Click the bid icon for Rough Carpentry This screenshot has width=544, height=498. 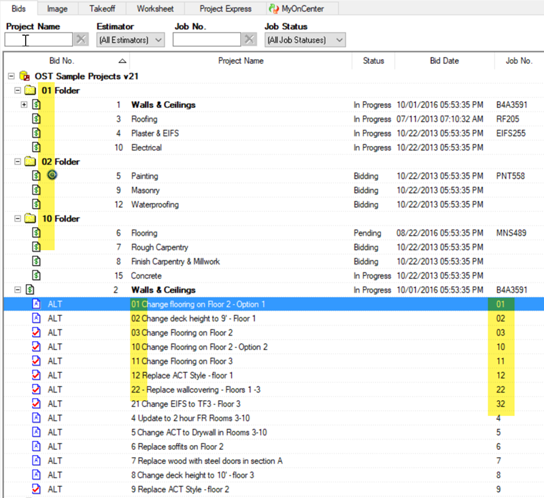[37, 247]
